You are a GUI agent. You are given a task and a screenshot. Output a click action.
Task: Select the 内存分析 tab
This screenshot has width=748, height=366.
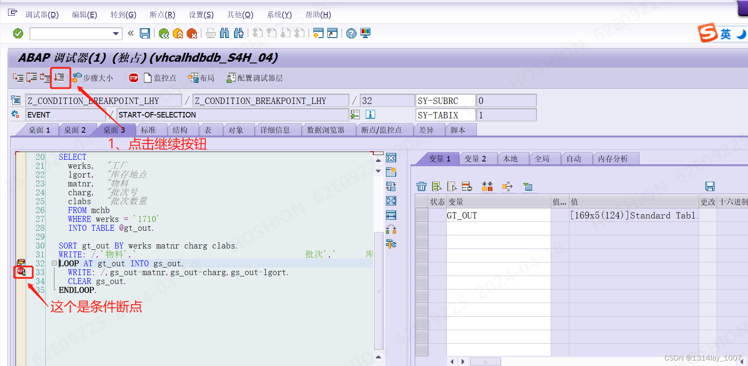coord(613,159)
